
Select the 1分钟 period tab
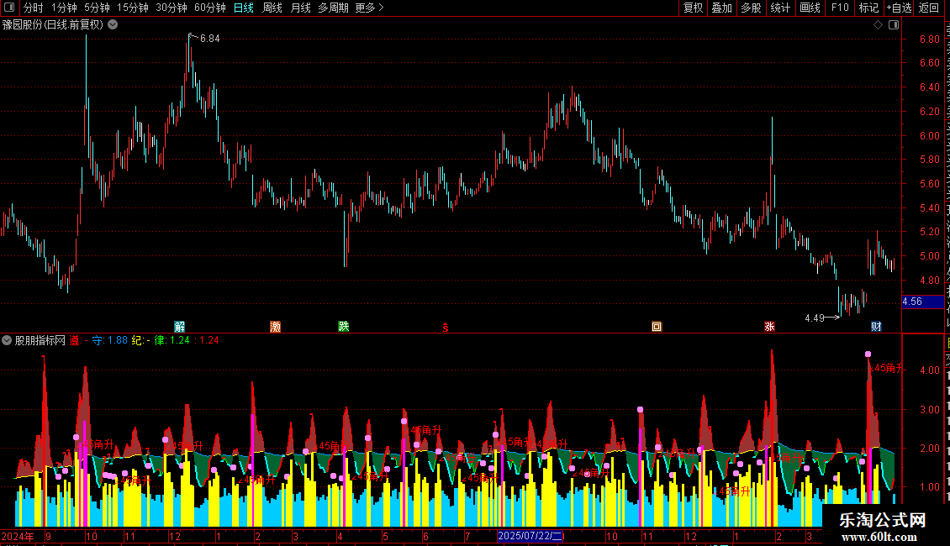coord(64,8)
